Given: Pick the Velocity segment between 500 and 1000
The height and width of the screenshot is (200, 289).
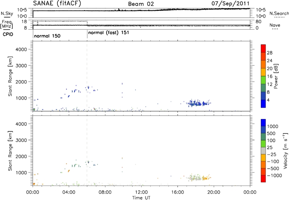Looking at the screenshot, I should [x=263, y=130].
